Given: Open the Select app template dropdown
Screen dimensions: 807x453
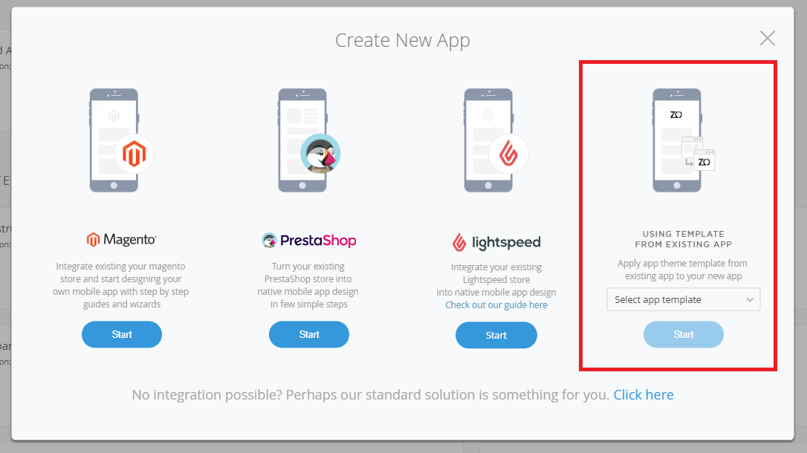Looking at the screenshot, I should (684, 300).
